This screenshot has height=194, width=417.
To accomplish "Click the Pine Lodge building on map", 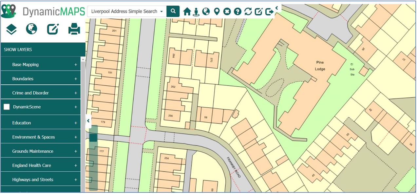I will [320, 65].
